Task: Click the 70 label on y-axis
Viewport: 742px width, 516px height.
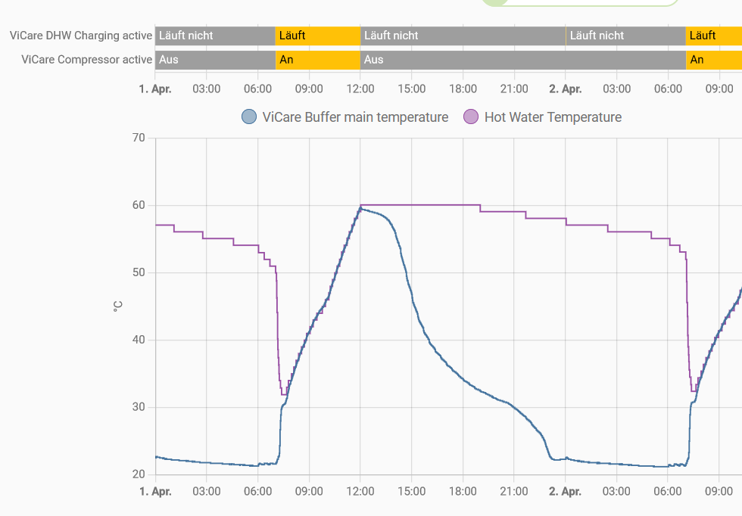Action: point(138,138)
